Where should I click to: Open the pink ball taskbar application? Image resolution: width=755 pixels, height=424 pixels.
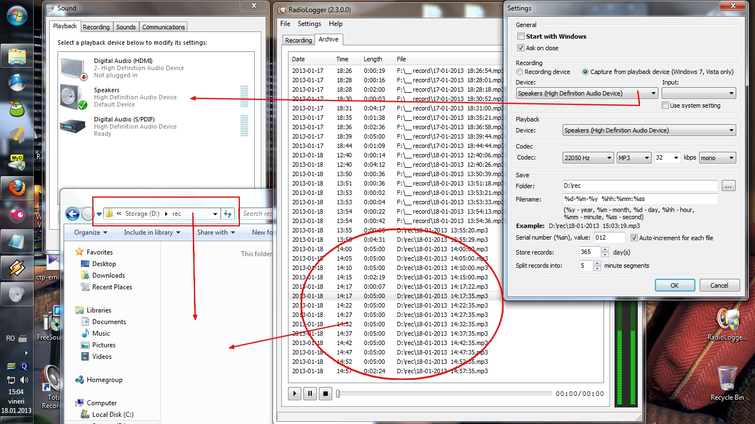[18, 215]
